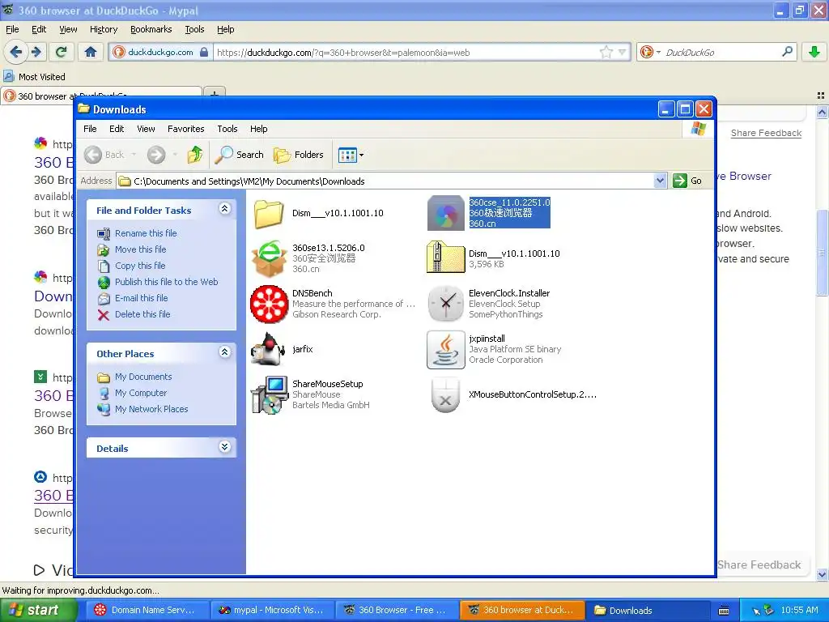Click Mypal browser forward arrow
The width and height of the screenshot is (829, 622).
(x=36, y=52)
